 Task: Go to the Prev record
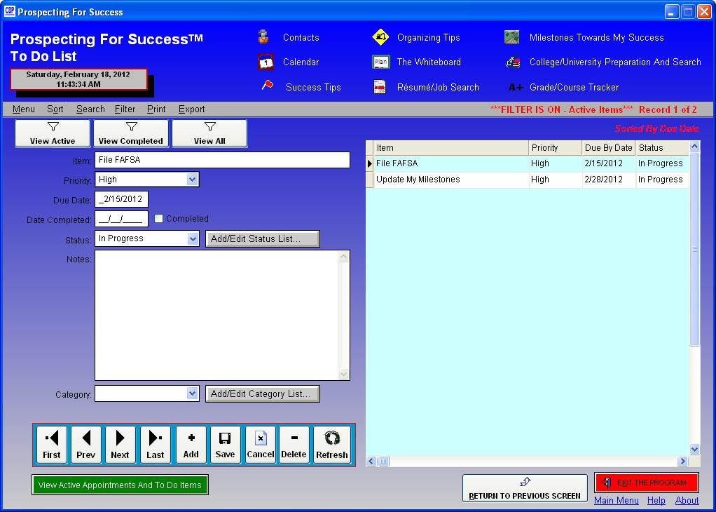click(86, 445)
